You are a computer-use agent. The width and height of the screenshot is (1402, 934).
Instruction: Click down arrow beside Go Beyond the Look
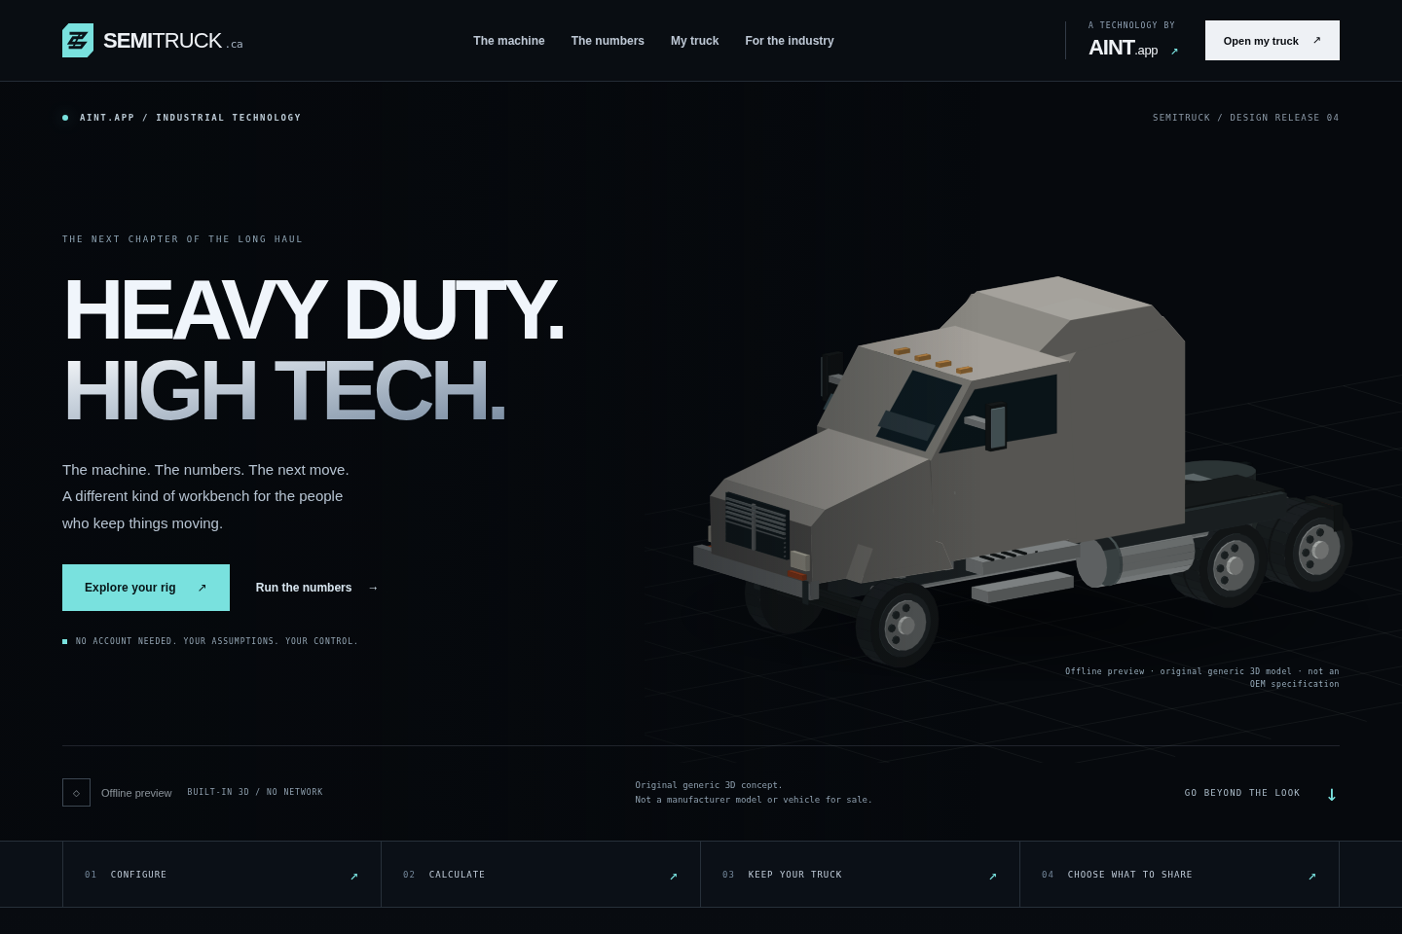[x=1332, y=794]
